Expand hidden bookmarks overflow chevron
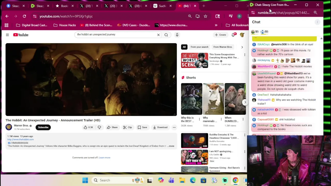 216,25
